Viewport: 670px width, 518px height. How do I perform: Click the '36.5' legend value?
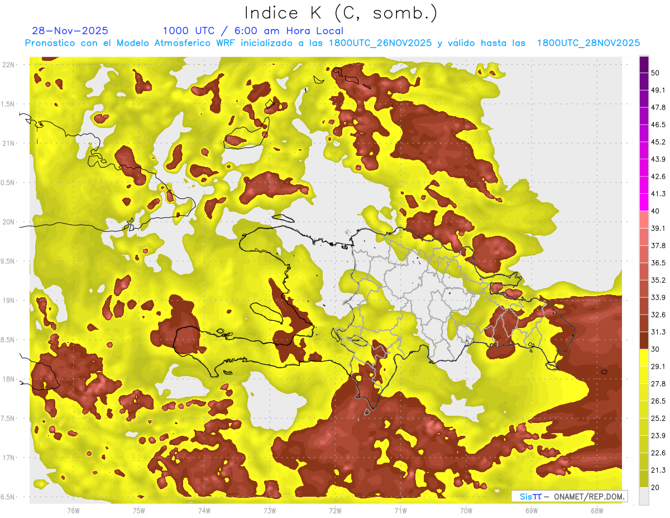(x=658, y=263)
